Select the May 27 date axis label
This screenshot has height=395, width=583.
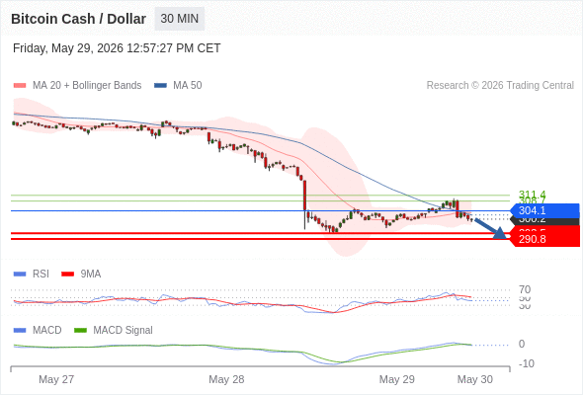56,379
